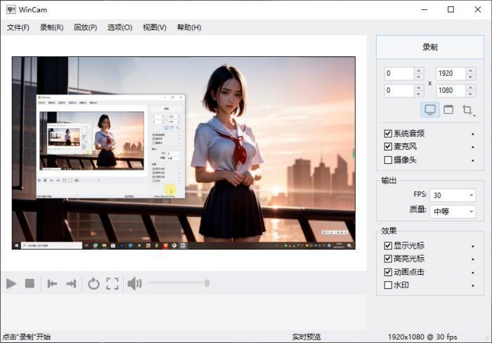This screenshot has width=492, height=343.
Task: Open the crop region selection tool
Action: (x=467, y=110)
